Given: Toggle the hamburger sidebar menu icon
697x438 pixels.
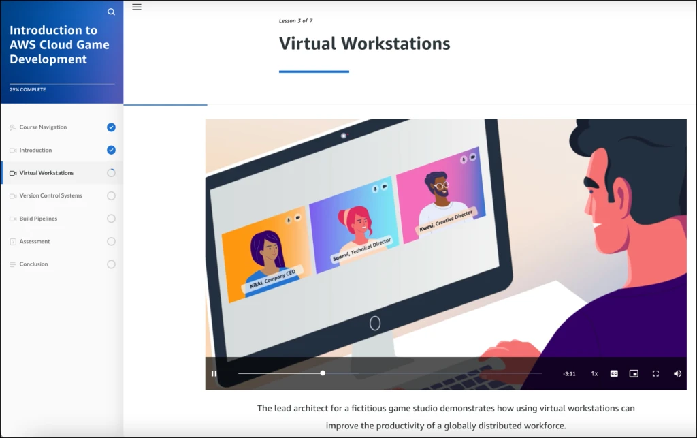Looking at the screenshot, I should [x=137, y=7].
